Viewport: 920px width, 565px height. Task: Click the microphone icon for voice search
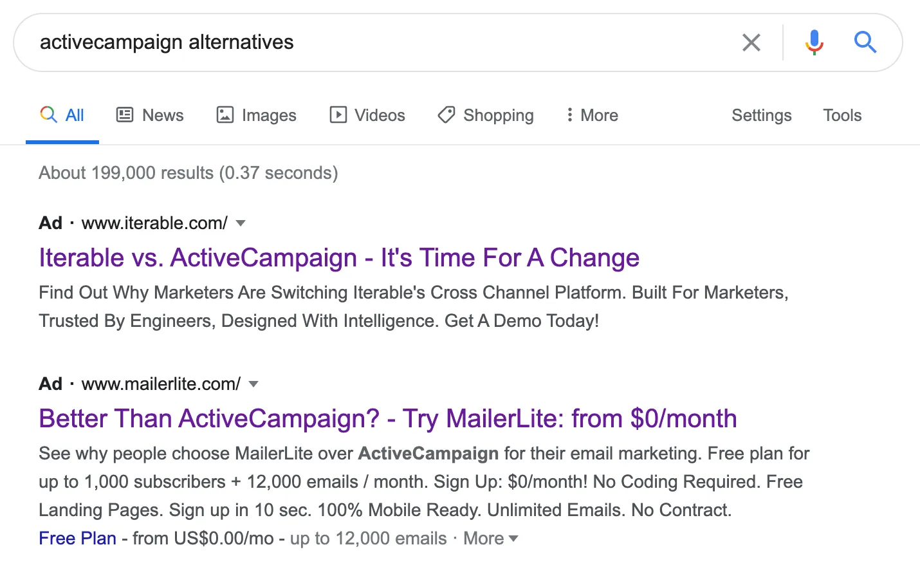[813, 42]
